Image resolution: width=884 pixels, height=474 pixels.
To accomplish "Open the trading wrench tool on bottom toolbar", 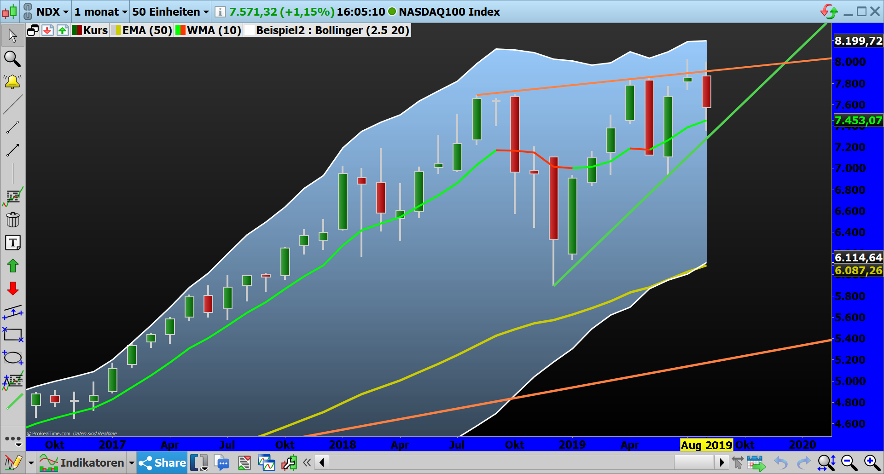I will [x=289, y=462].
